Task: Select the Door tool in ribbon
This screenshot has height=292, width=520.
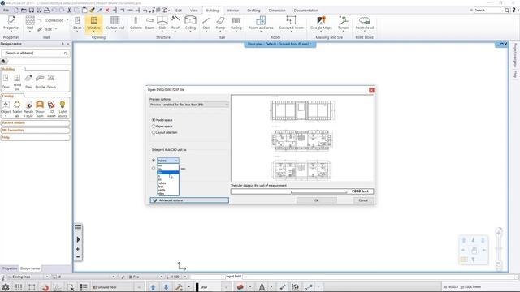Action: 77,24
